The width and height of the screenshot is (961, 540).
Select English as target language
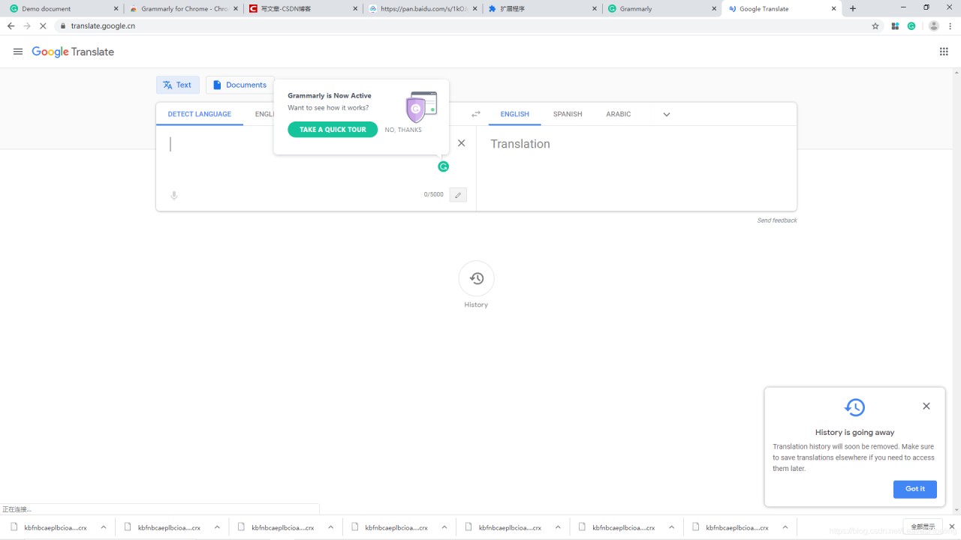pyautogui.click(x=515, y=114)
